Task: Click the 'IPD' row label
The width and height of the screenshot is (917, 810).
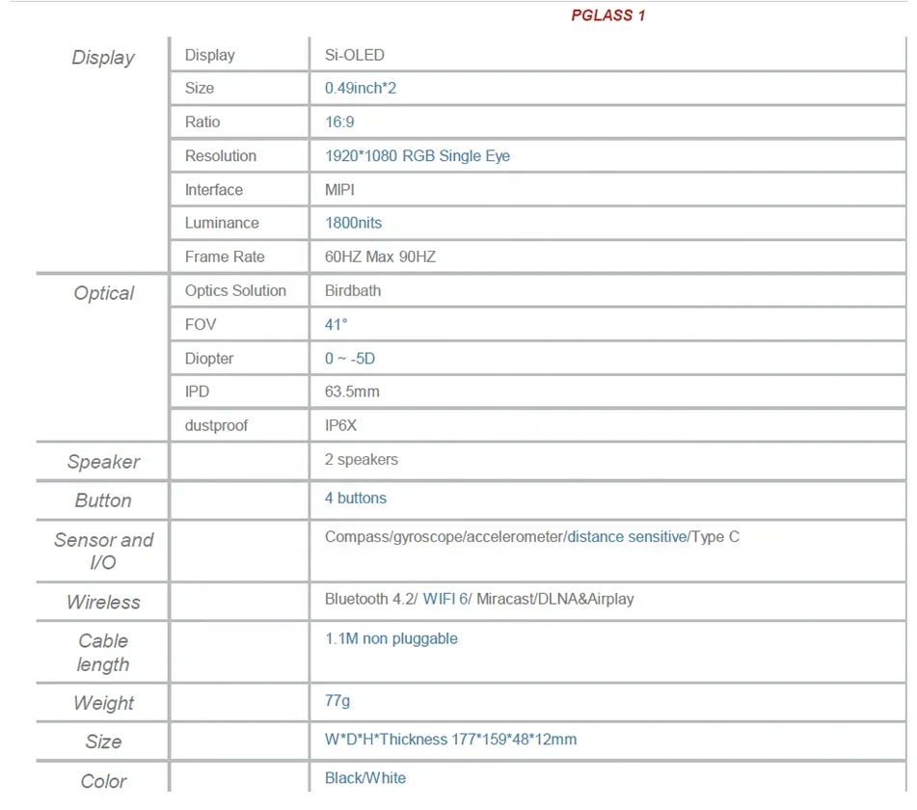Action: [x=197, y=391]
